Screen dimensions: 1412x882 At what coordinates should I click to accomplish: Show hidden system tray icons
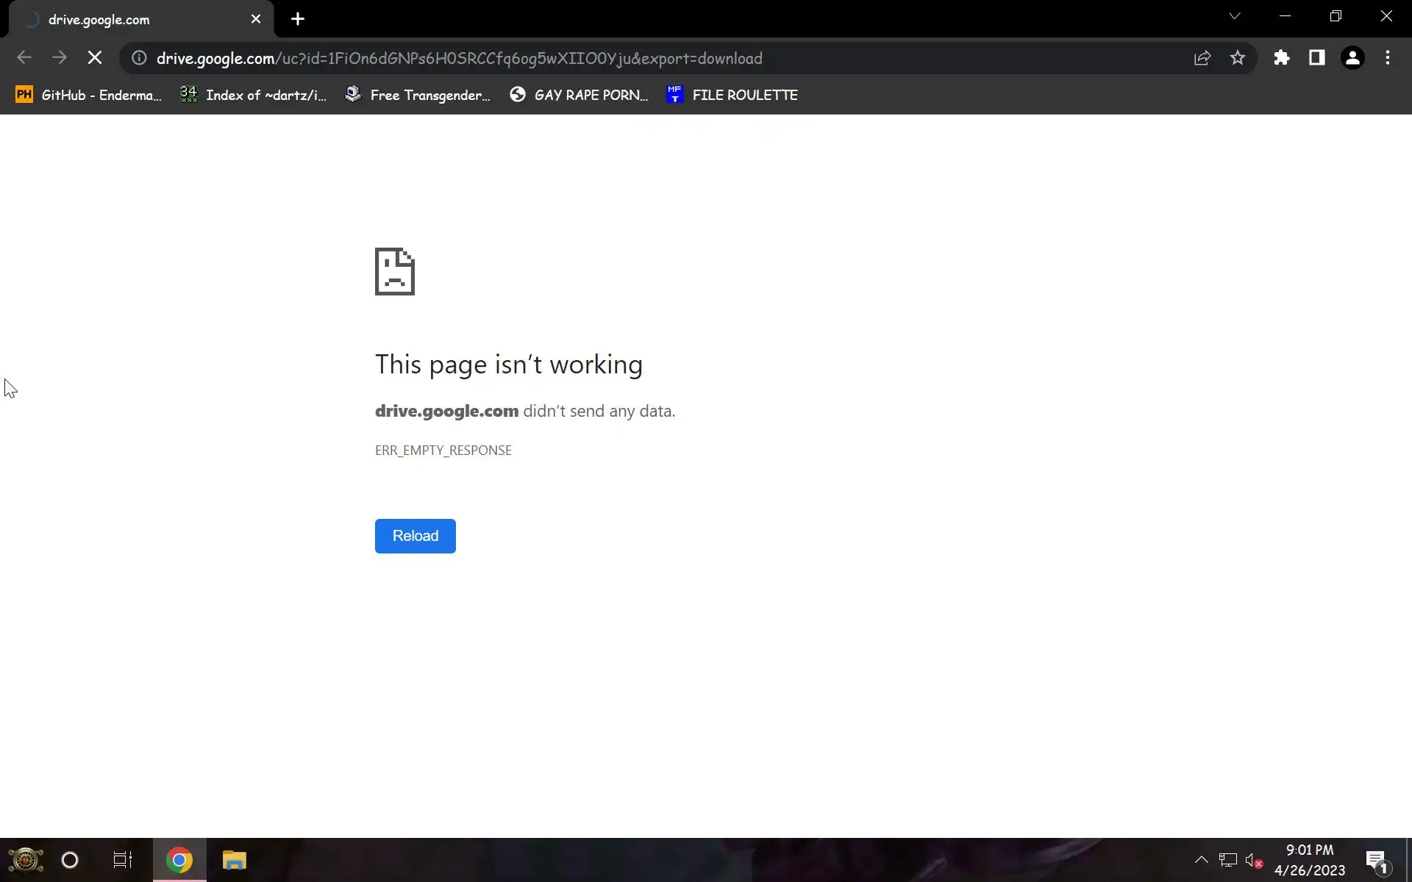1201,859
